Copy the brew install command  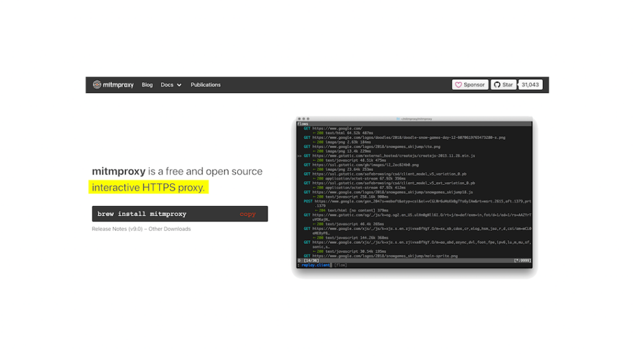248,214
